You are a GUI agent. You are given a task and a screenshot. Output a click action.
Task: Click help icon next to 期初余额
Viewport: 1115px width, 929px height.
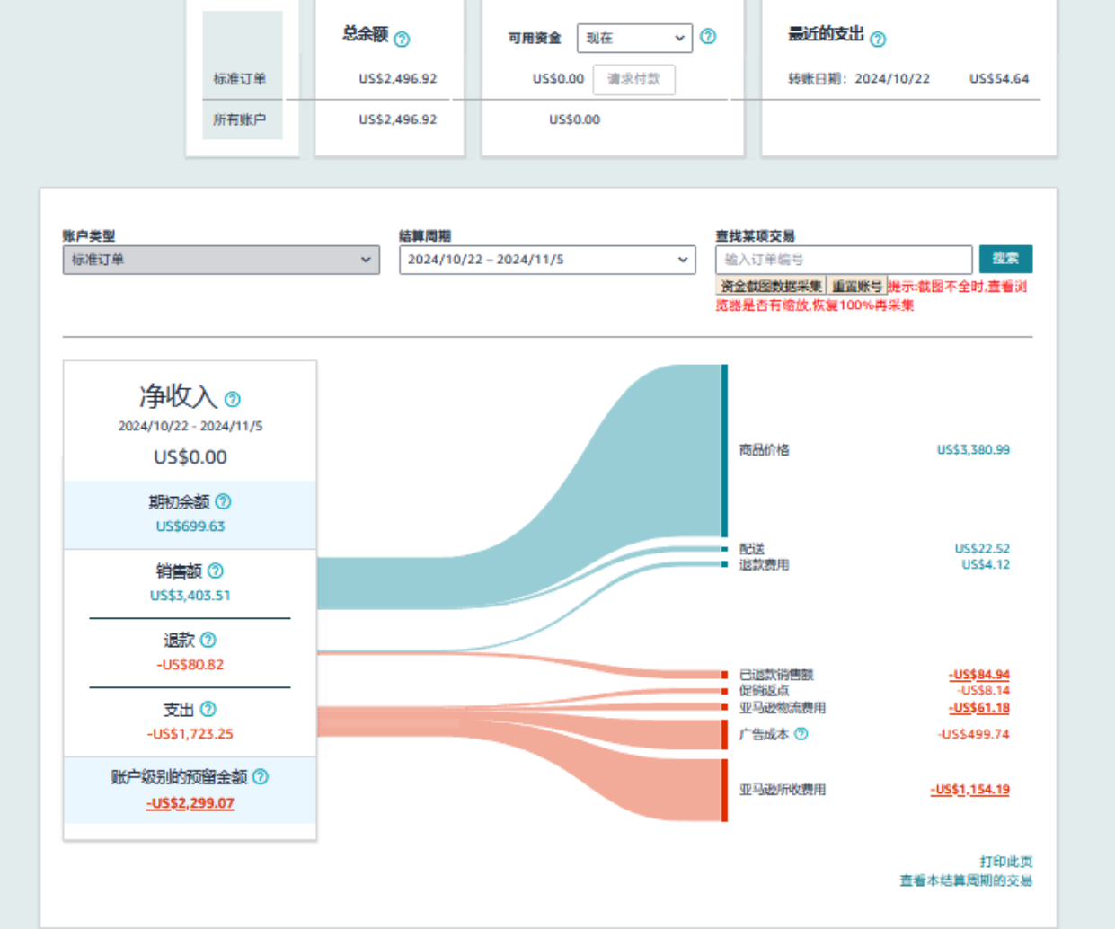(x=223, y=501)
